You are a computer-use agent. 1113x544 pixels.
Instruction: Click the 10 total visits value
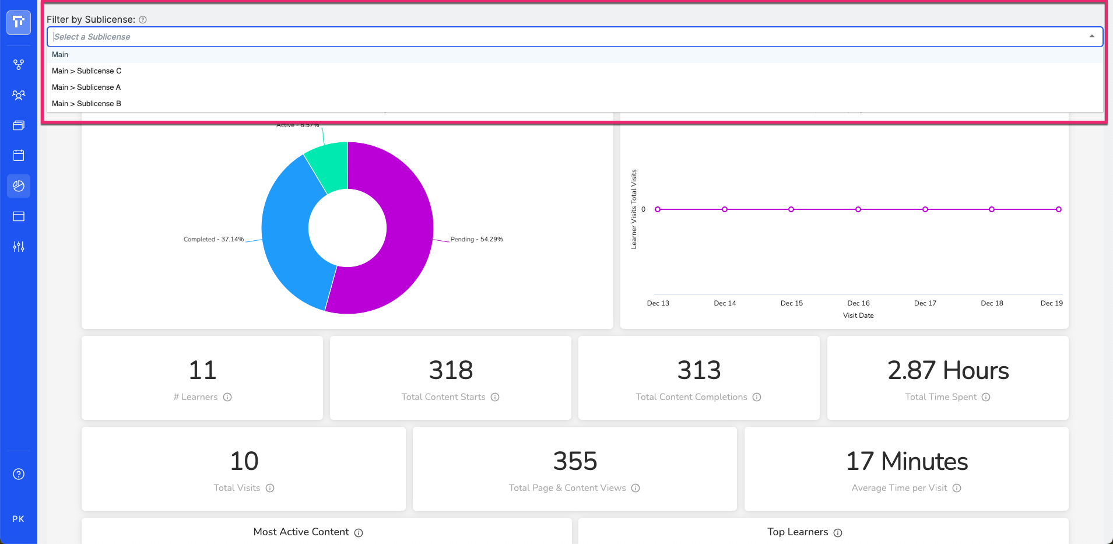coord(244,461)
